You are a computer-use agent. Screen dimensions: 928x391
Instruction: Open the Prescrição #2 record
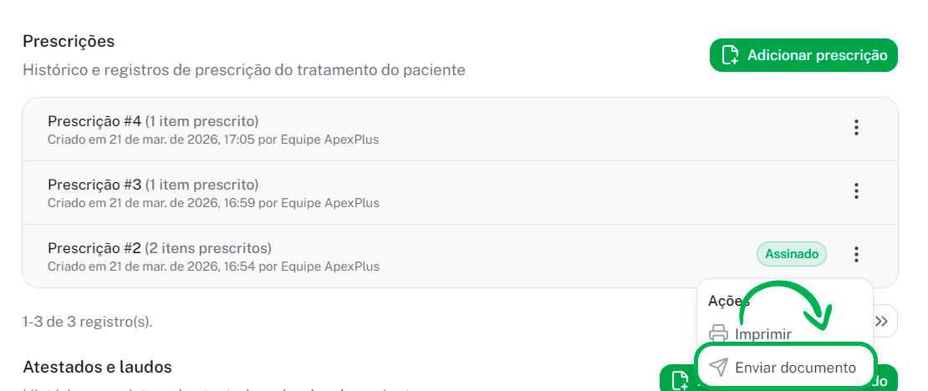tap(159, 247)
